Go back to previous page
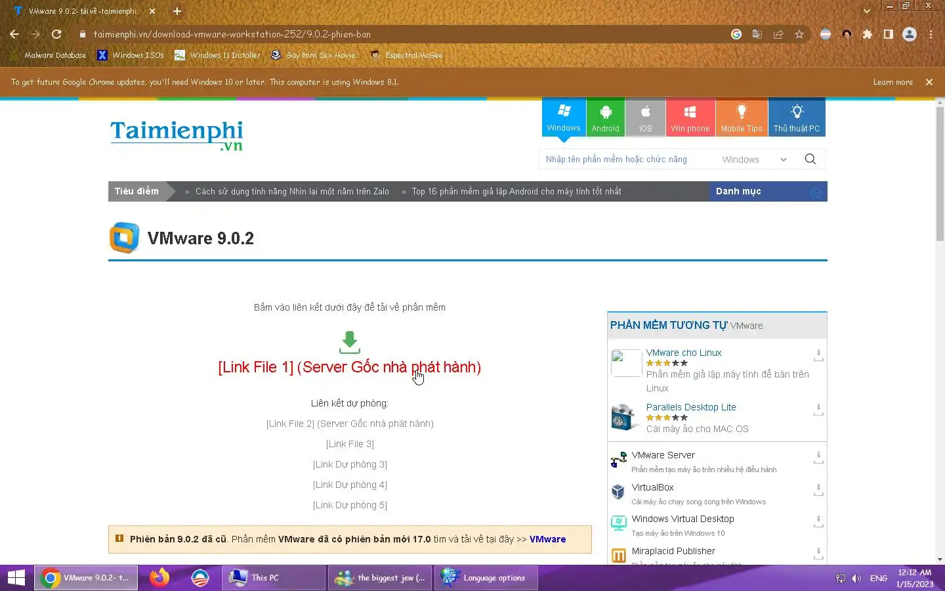Viewport: 945px width, 591px height. point(14,34)
